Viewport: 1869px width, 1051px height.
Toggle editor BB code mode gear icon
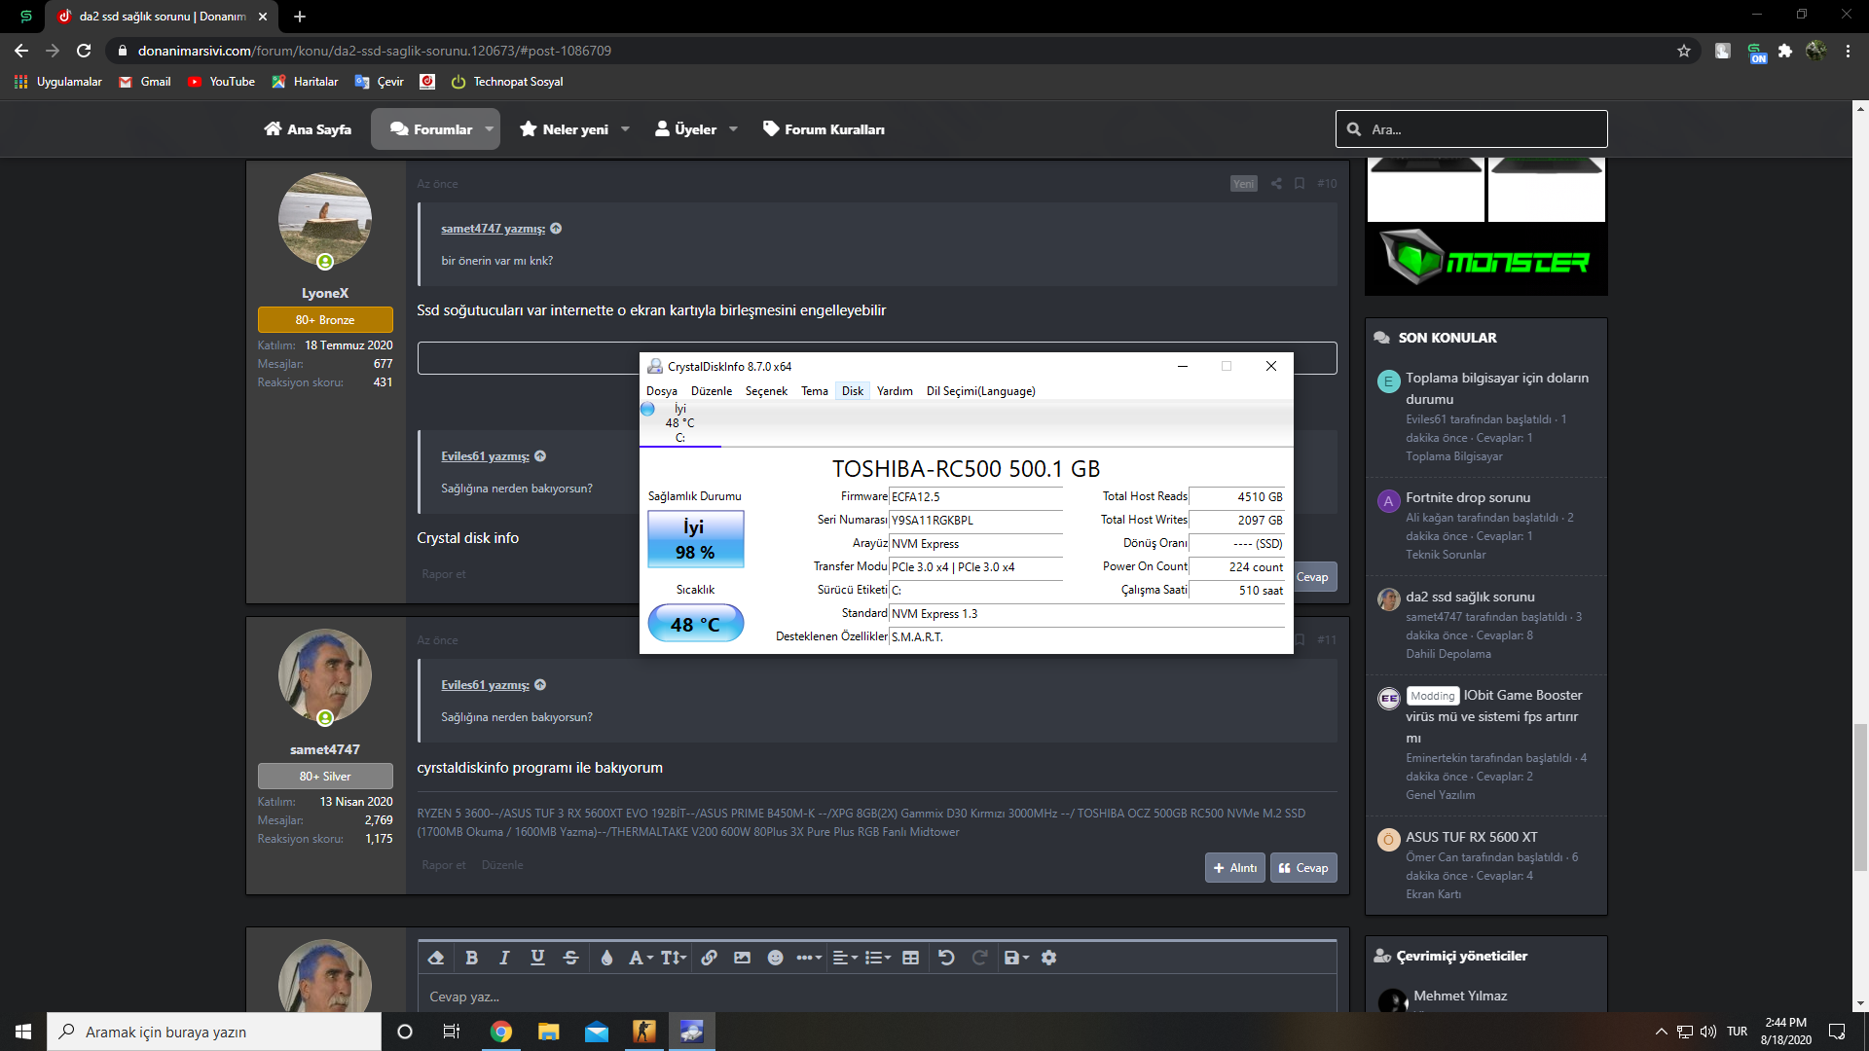coord(1048,958)
